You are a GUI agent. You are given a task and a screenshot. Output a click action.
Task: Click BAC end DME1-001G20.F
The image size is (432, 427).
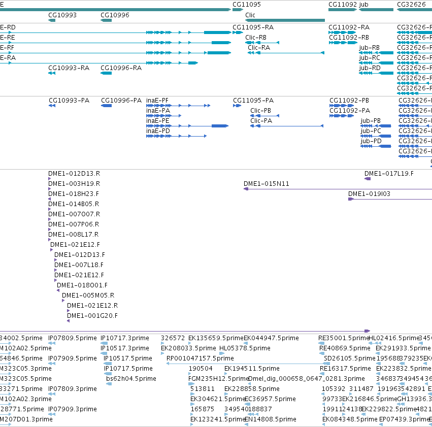[69, 321]
